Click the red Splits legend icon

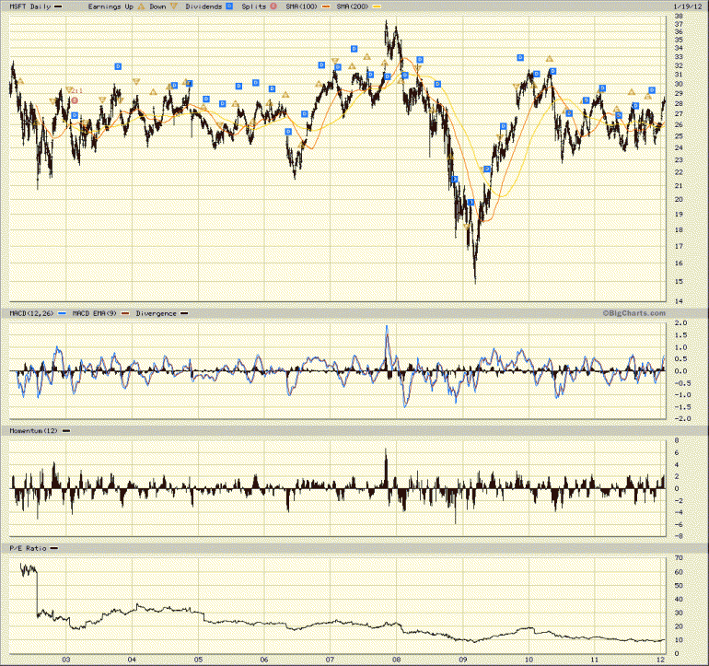[x=273, y=6]
